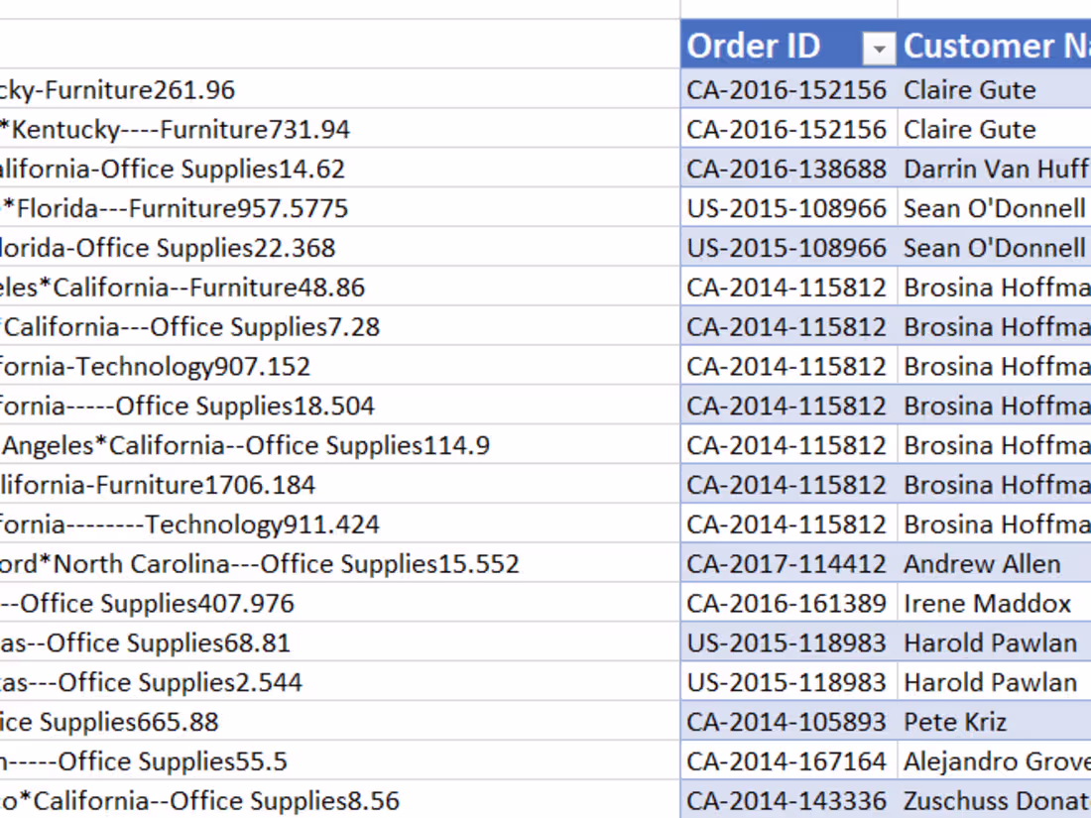Image resolution: width=1091 pixels, height=818 pixels.
Task: Select order ID CA-2014-167164
Action: click(x=787, y=761)
